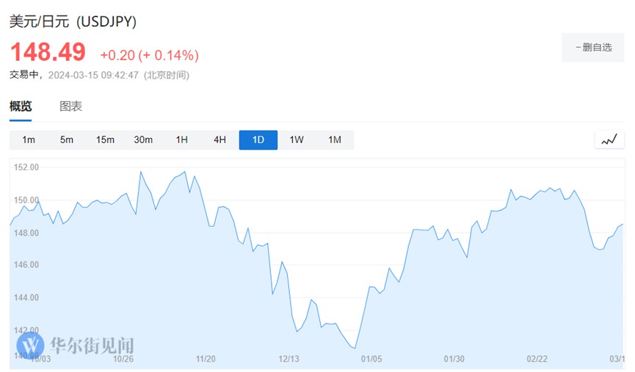This screenshot has width=635, height=372.
Task: Select the highlighted 1D timeframe
Action: click(x=258, y=140)
